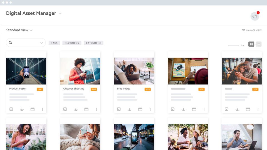Click the MANAGE VIEW link
The width and height of the screenshot is (267, 150).
pyautogui.click(x=252, y=30)
